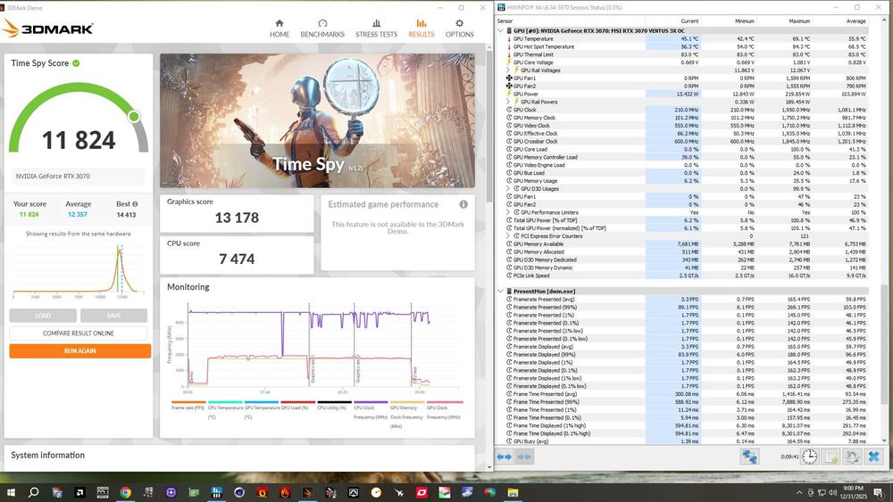The image size is (893, 502).
Task: Open Google Chrome from the taskbar
Action: click(125, 492)
